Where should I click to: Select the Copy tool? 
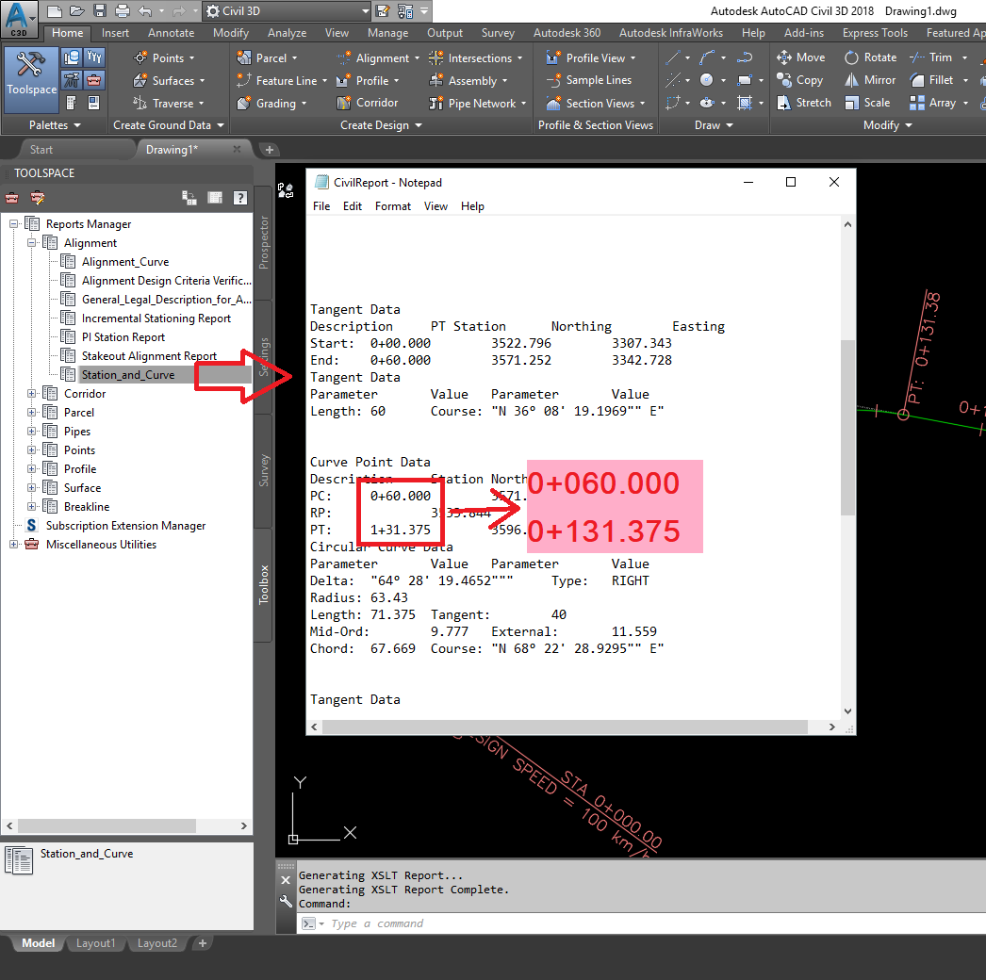coord(799,80)
